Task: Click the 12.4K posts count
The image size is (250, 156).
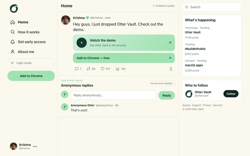Action: (192, 37)
